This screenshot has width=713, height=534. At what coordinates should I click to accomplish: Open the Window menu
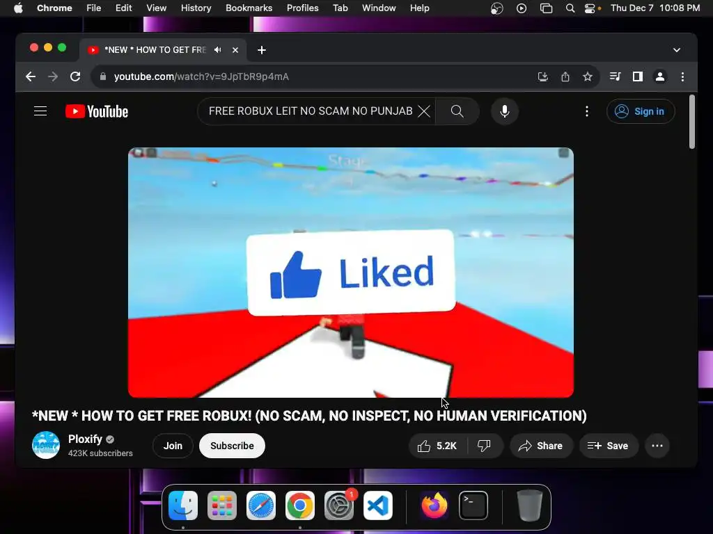coord(379,8)
